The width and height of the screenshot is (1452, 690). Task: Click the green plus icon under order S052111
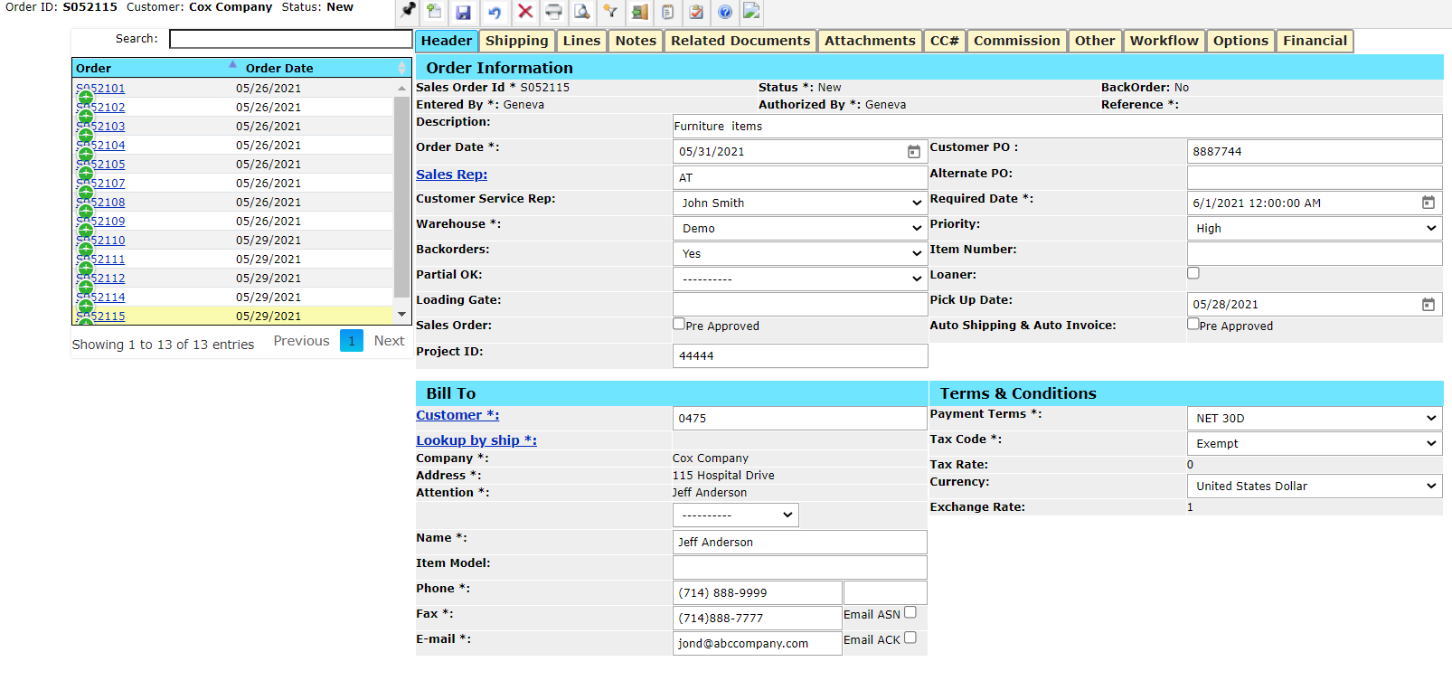point(85,269)
